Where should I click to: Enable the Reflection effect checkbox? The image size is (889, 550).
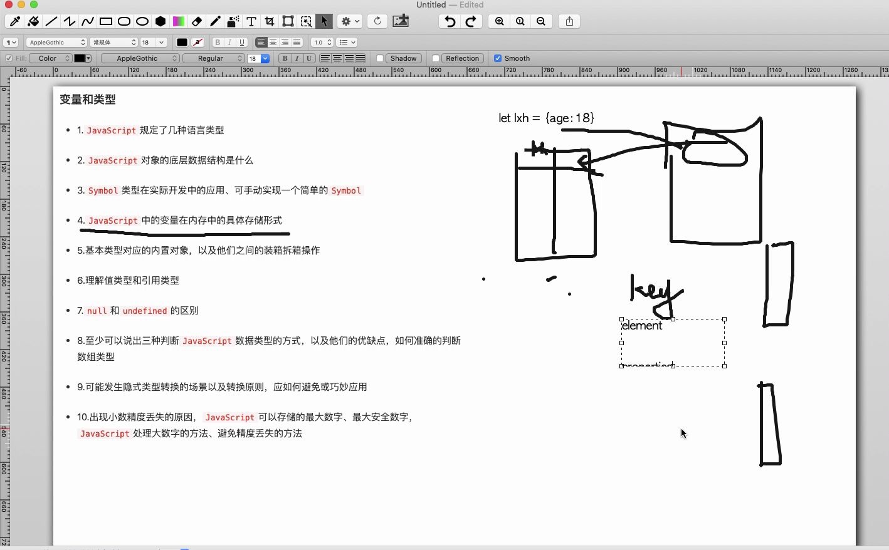pos(436,58)
